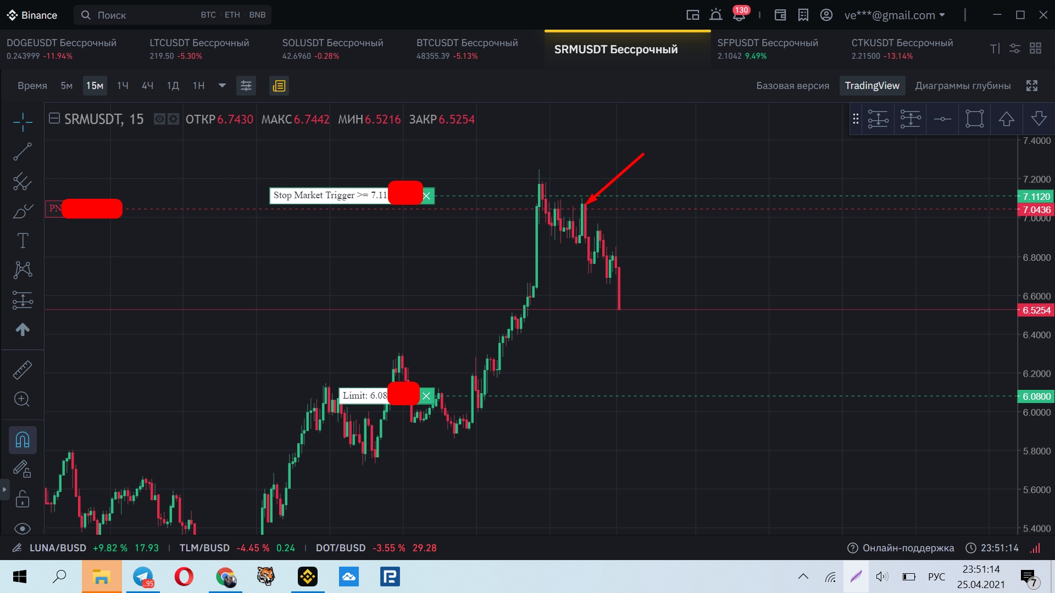Toggle magnet mode on the chart
The image size is (1055, 593).
tap(23, 440)
